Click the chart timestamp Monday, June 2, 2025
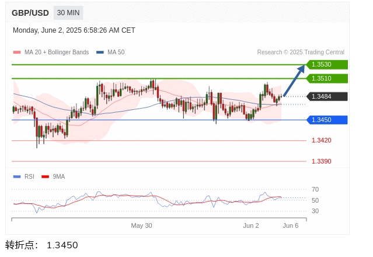Viewport: 373px width, 257px height. (x=74, y=30)
